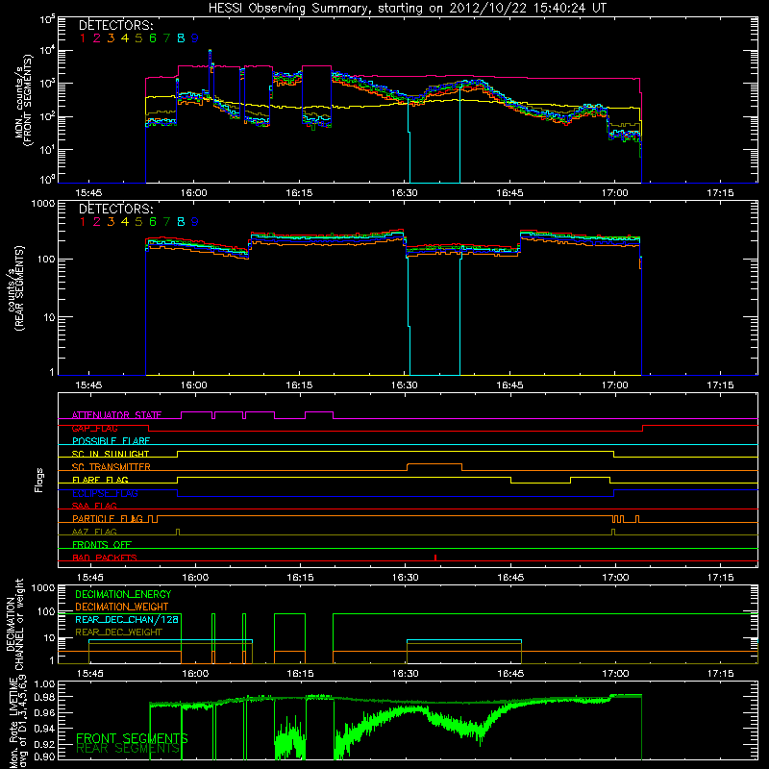The image size is (769, 769).
Task: Click the FLARE_FLAG label
Action: tap(100, 480)
